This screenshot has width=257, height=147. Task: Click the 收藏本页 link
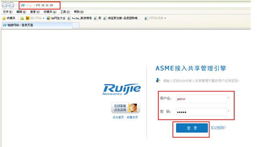coord(132,117)
